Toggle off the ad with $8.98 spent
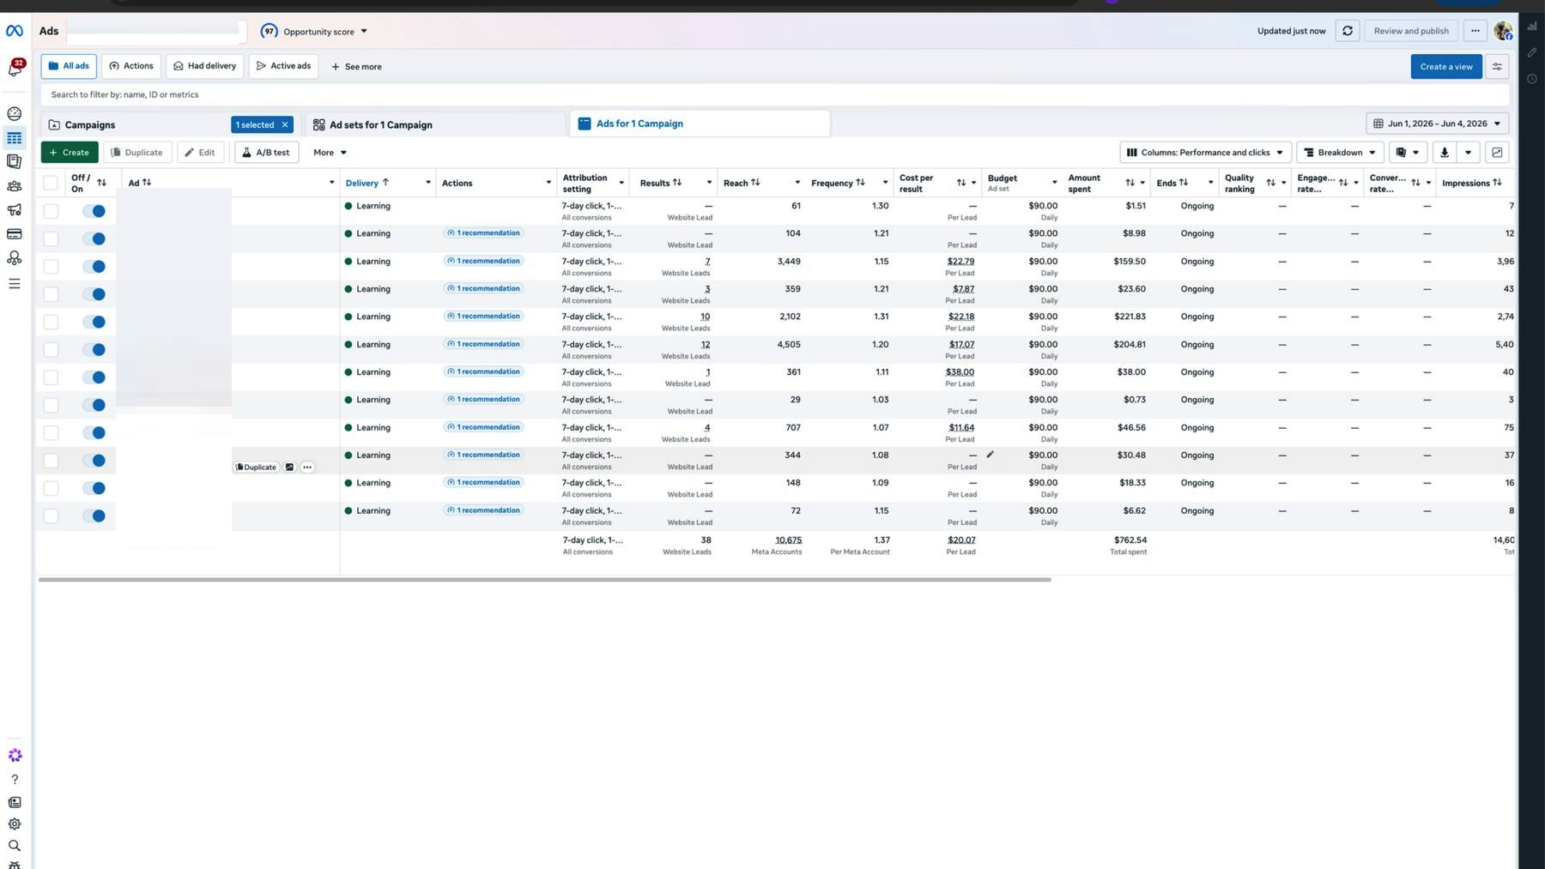 (x=94, y=238)
